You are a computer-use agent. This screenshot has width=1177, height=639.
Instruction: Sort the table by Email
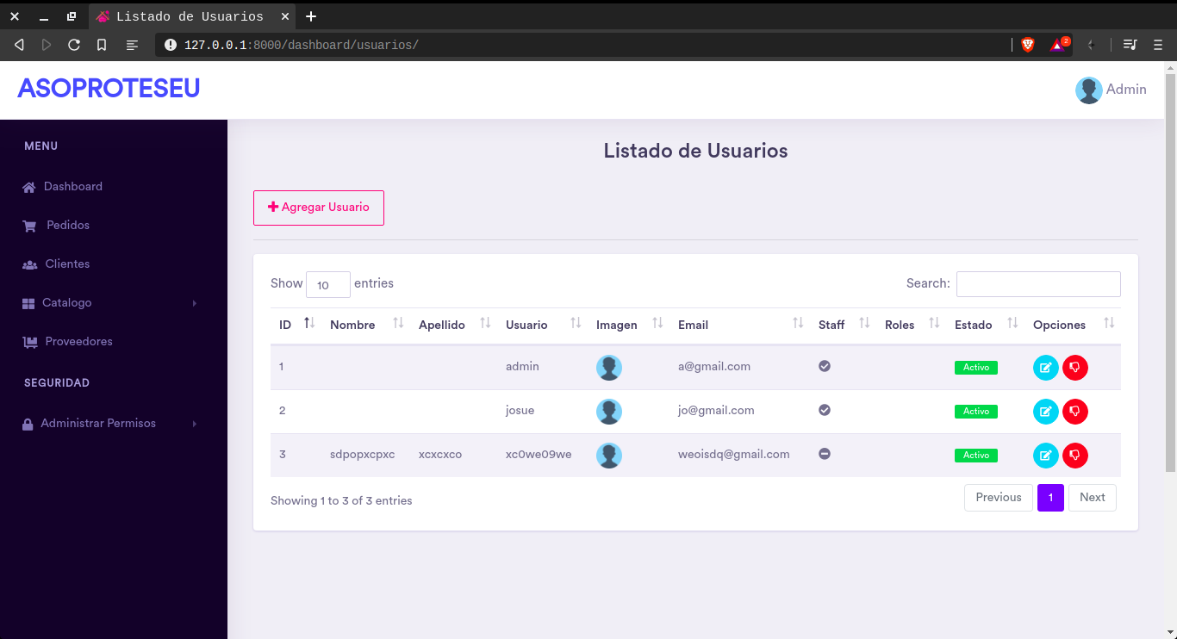click(739, 325)
